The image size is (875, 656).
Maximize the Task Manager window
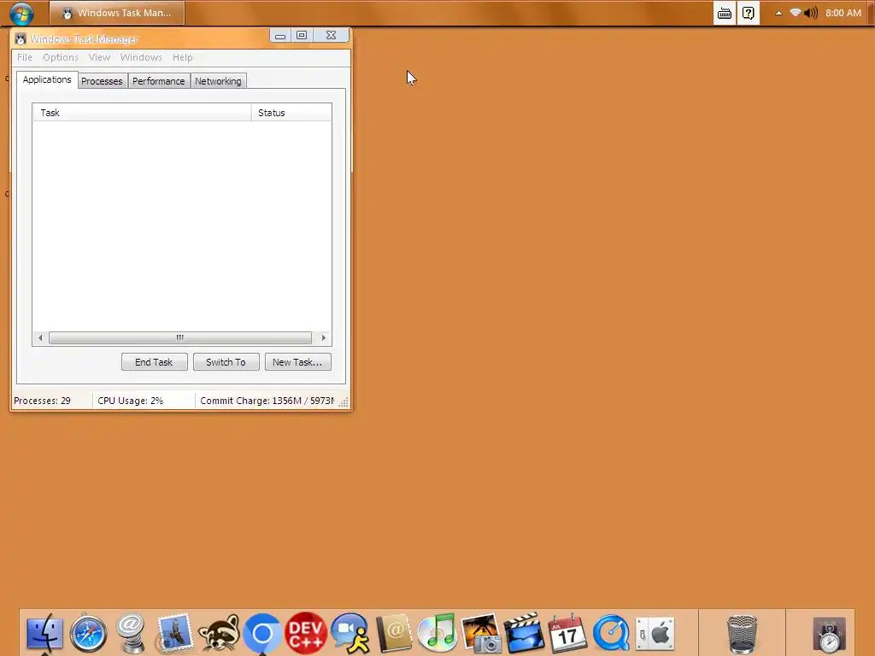click(302, 36)
